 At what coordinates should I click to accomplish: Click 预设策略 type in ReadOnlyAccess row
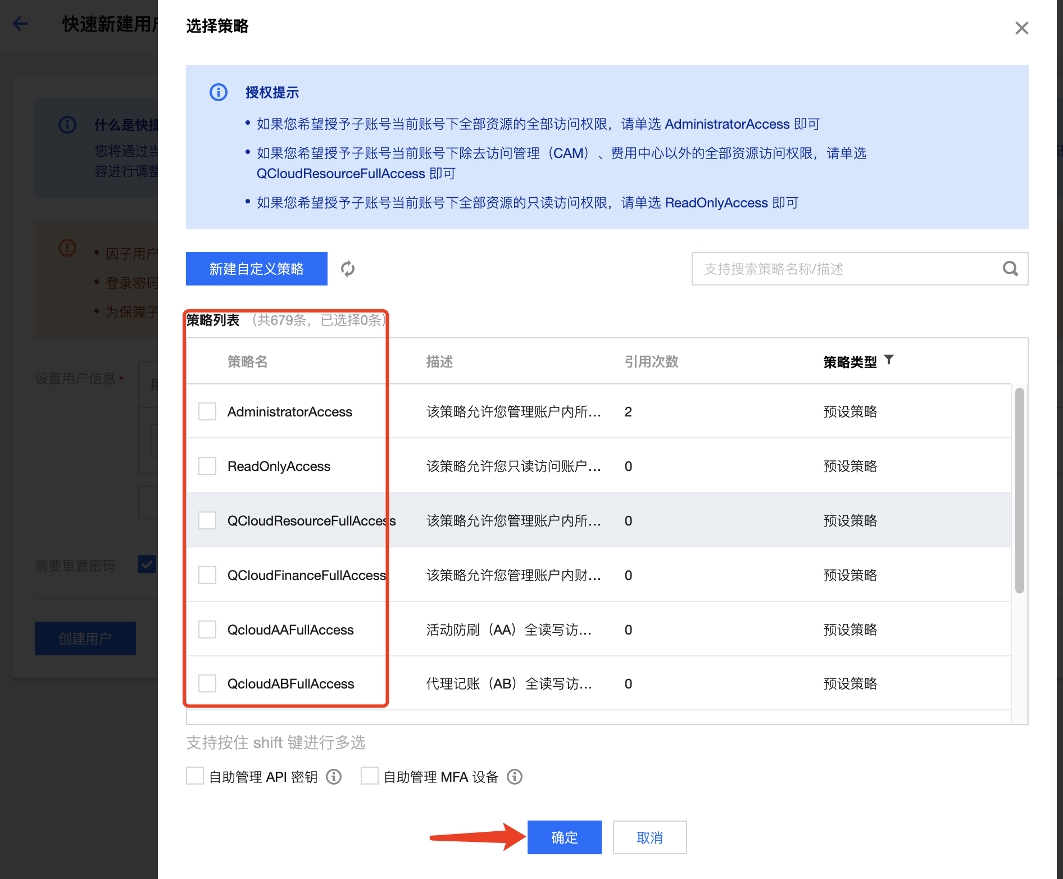(850, 466)
